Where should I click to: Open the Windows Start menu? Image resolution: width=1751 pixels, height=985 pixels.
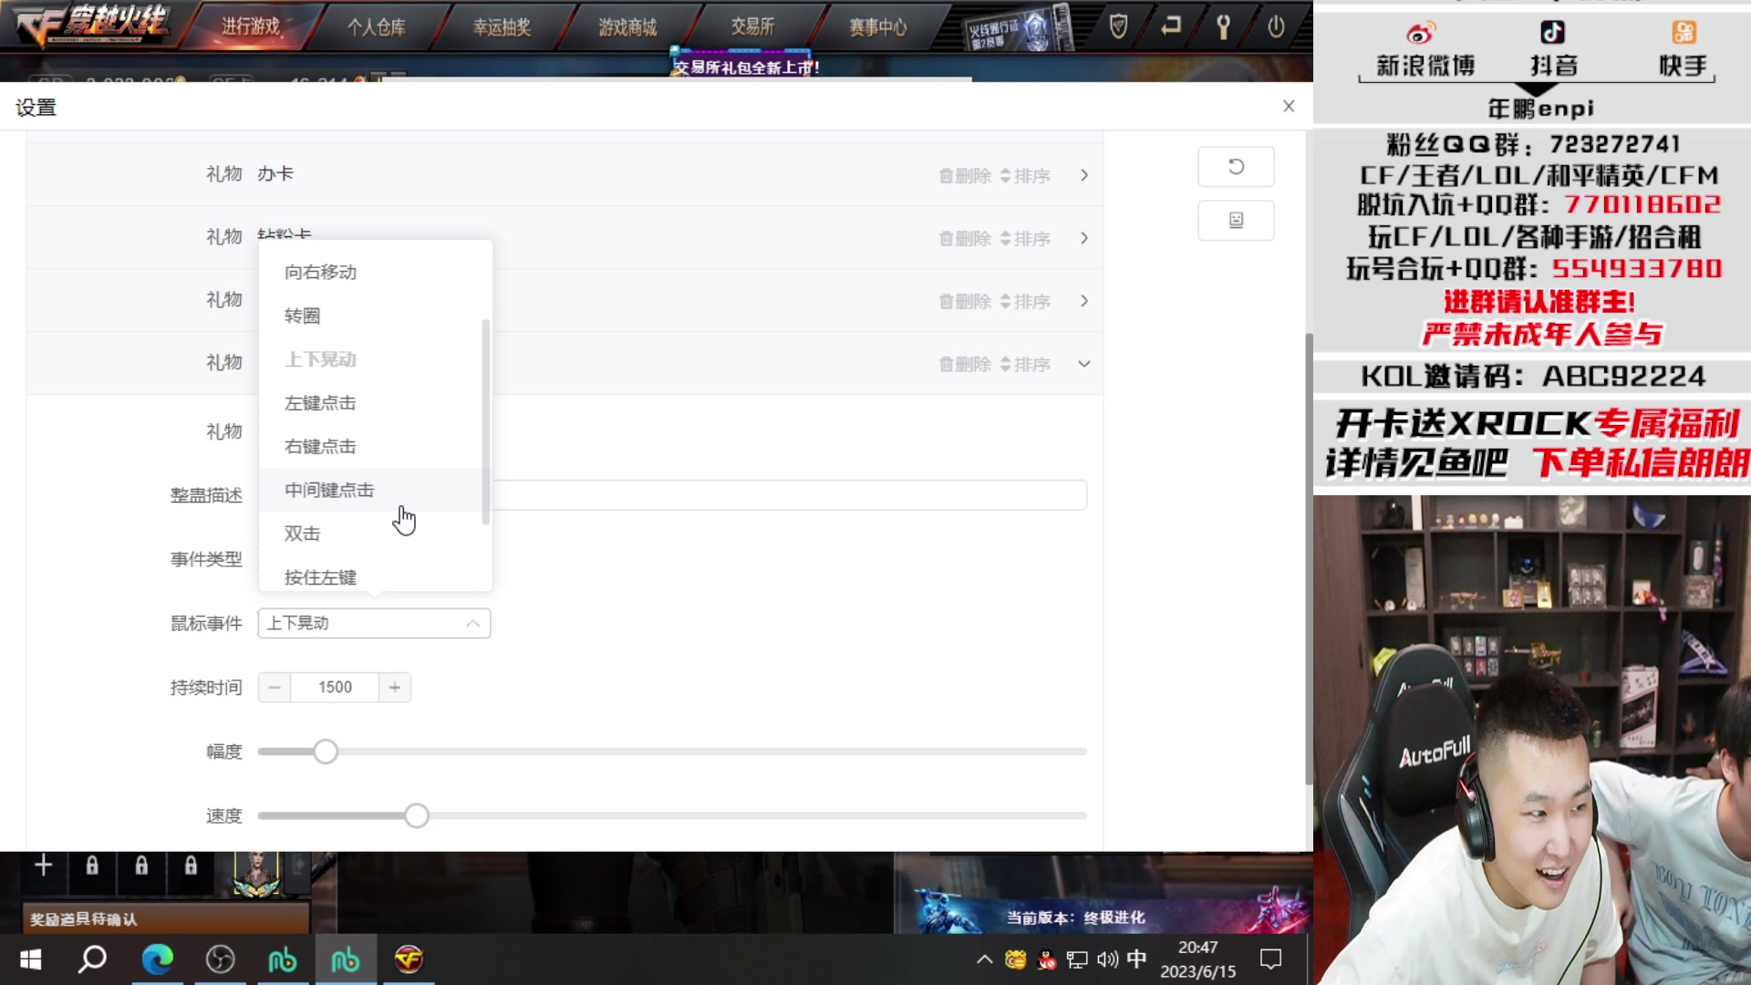[x=30, y=959]
